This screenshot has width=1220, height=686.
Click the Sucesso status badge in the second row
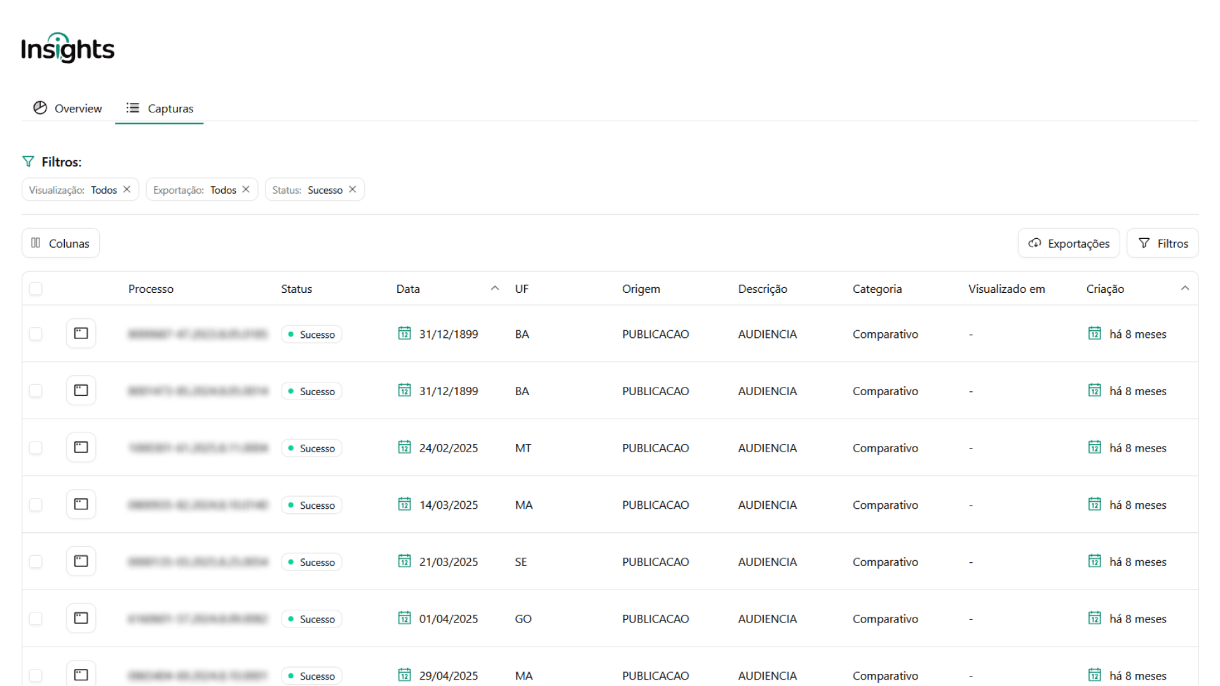[311, 391]
